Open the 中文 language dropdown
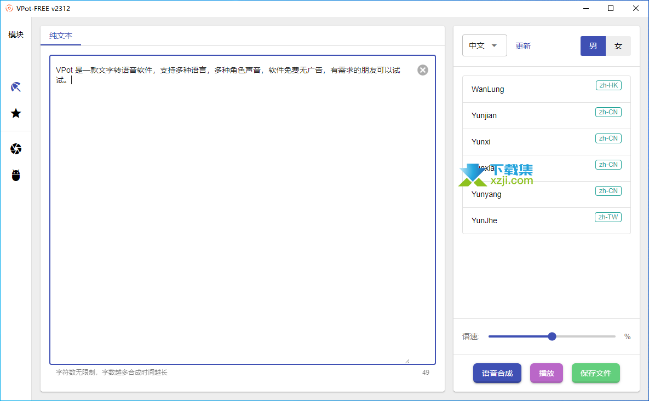 point(484,45)
